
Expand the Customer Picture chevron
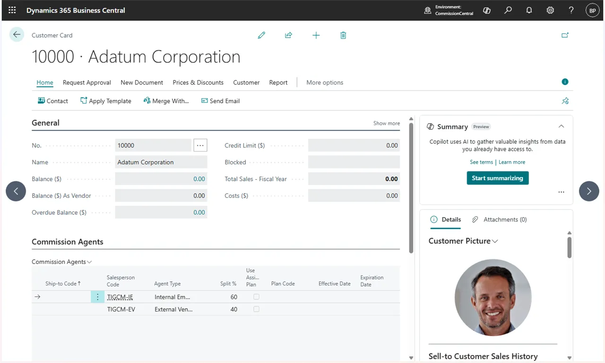[x=495, y=241]
